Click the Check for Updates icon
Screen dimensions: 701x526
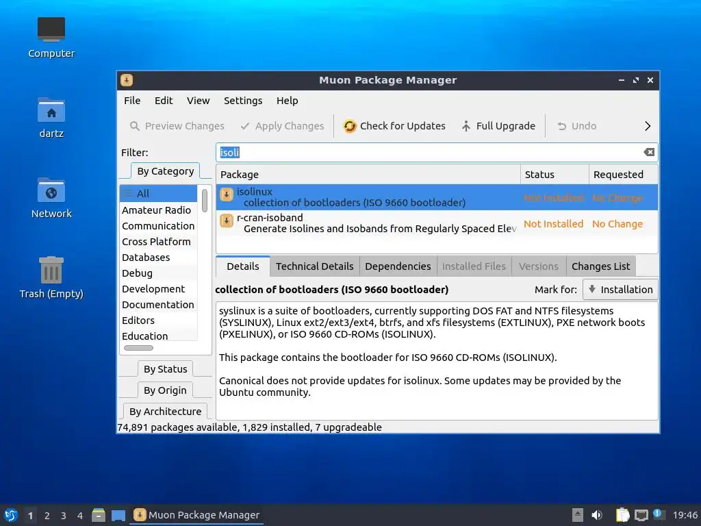tap(350, 126)
